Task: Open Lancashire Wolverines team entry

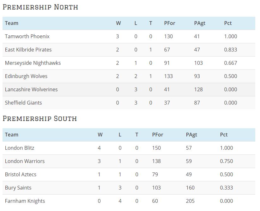Action: pyautogui.click(x=31, y=89)
